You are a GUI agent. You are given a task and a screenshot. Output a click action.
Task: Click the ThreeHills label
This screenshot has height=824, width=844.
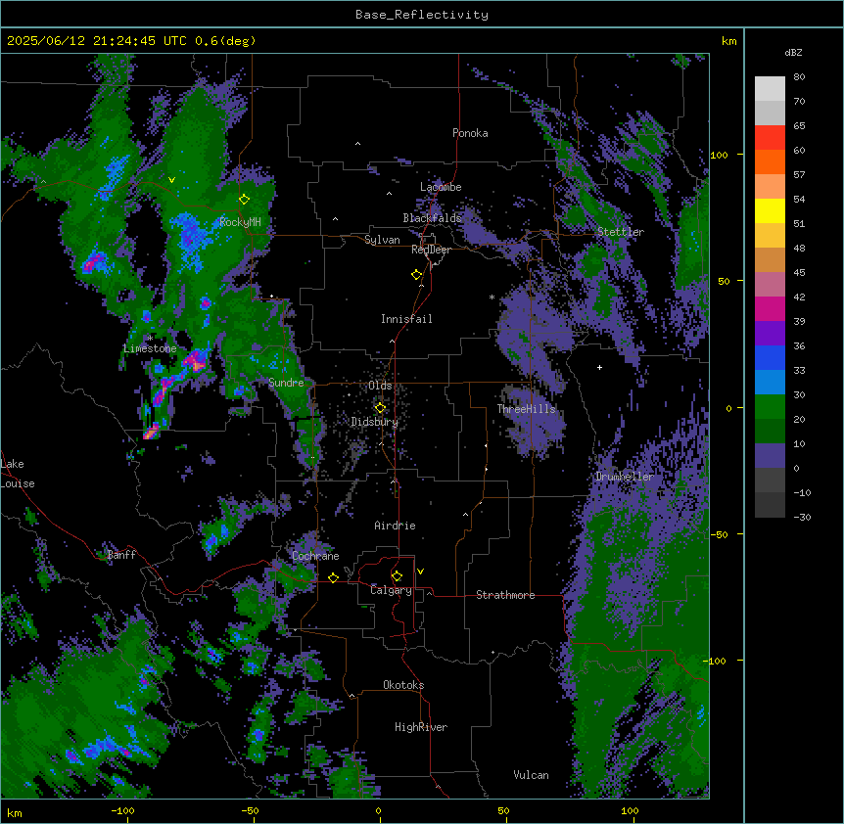[x=526, y=409]
